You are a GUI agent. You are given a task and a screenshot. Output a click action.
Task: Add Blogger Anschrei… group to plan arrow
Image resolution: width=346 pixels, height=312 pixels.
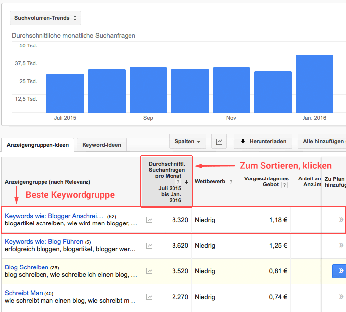pyautogui.click(x=341, y=220)
